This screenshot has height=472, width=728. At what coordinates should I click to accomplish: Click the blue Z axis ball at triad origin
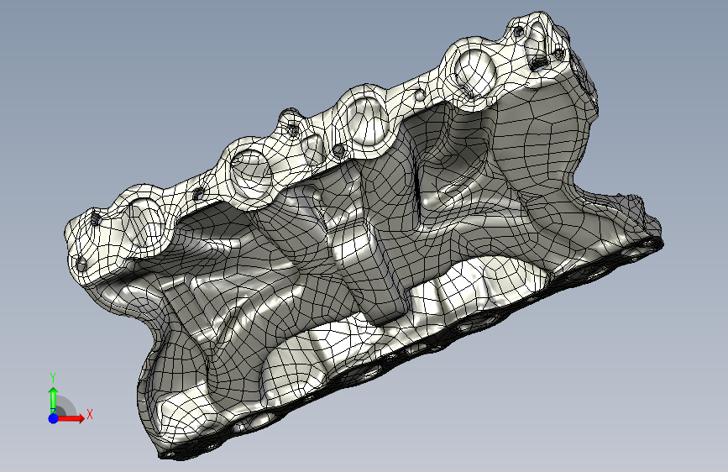(54, 418)
